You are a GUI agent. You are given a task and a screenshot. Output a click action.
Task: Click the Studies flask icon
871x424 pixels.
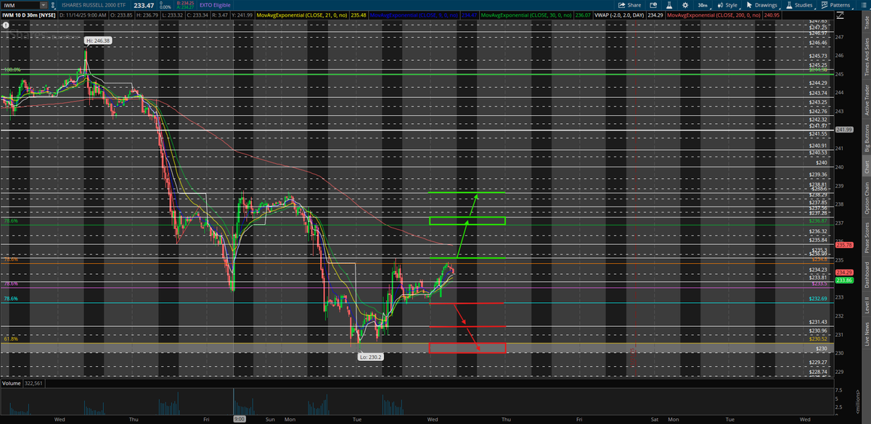pyautogui.click(x=789, y=4)
